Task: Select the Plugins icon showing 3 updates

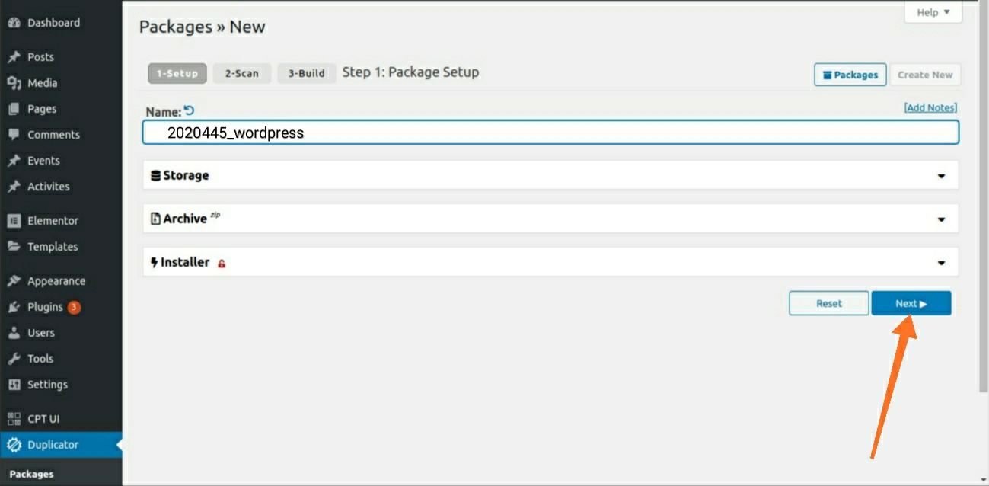Action: (x=14, y=306)
